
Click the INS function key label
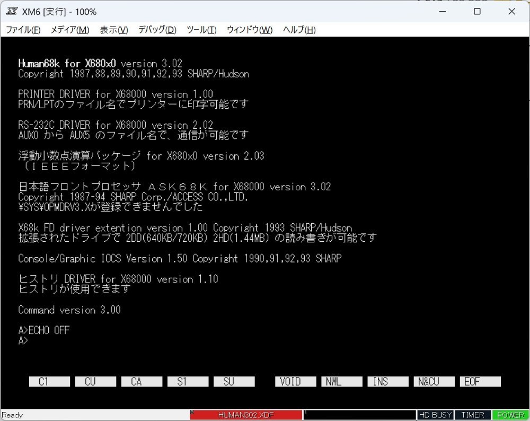[388, 381]
